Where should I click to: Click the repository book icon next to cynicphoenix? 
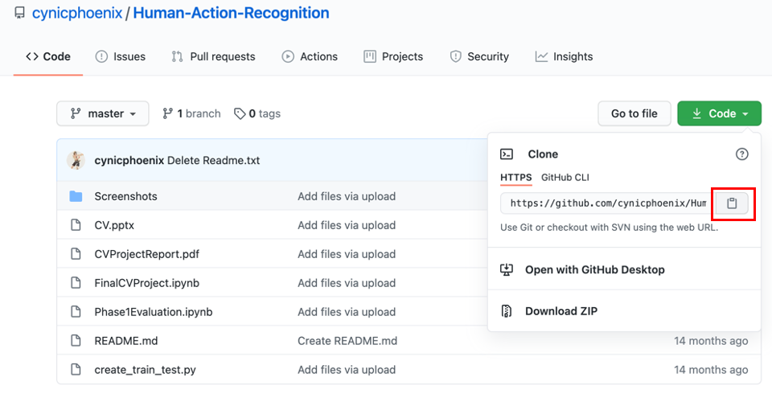[19, 13]
